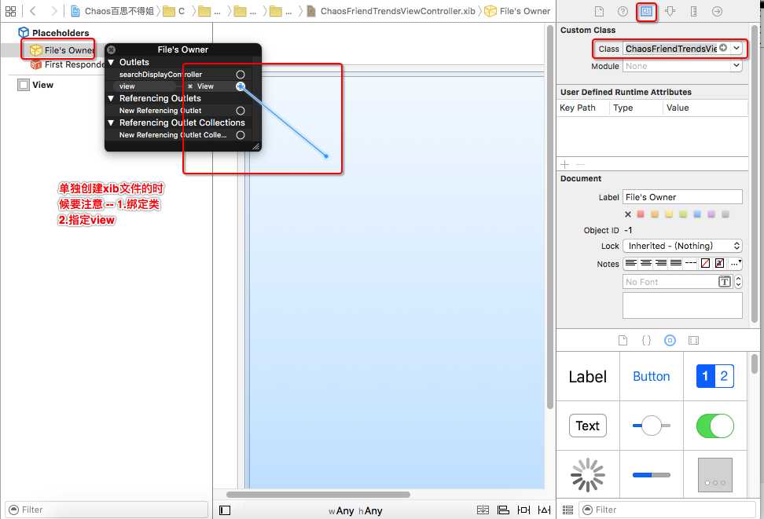Viewport: 764px width, 519px height.
Task: Choose the blue label color
Action: pyautogui.click(x=697, y=214)
